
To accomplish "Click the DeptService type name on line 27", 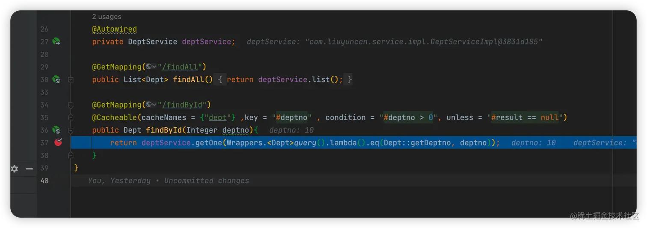I will pos(152,42).
